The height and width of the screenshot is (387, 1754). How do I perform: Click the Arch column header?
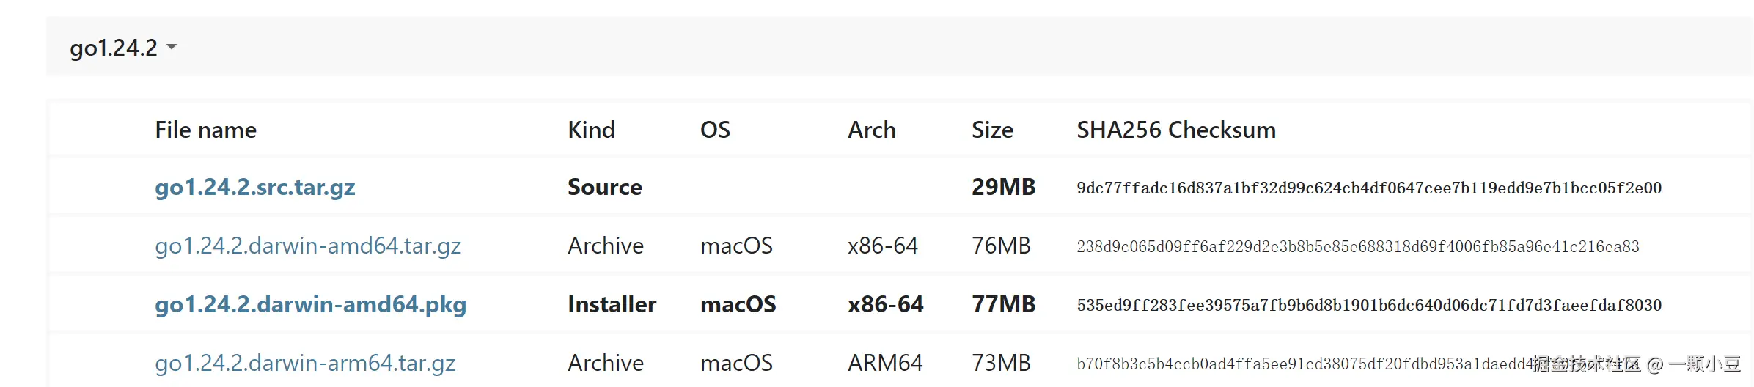coord(871,130)
